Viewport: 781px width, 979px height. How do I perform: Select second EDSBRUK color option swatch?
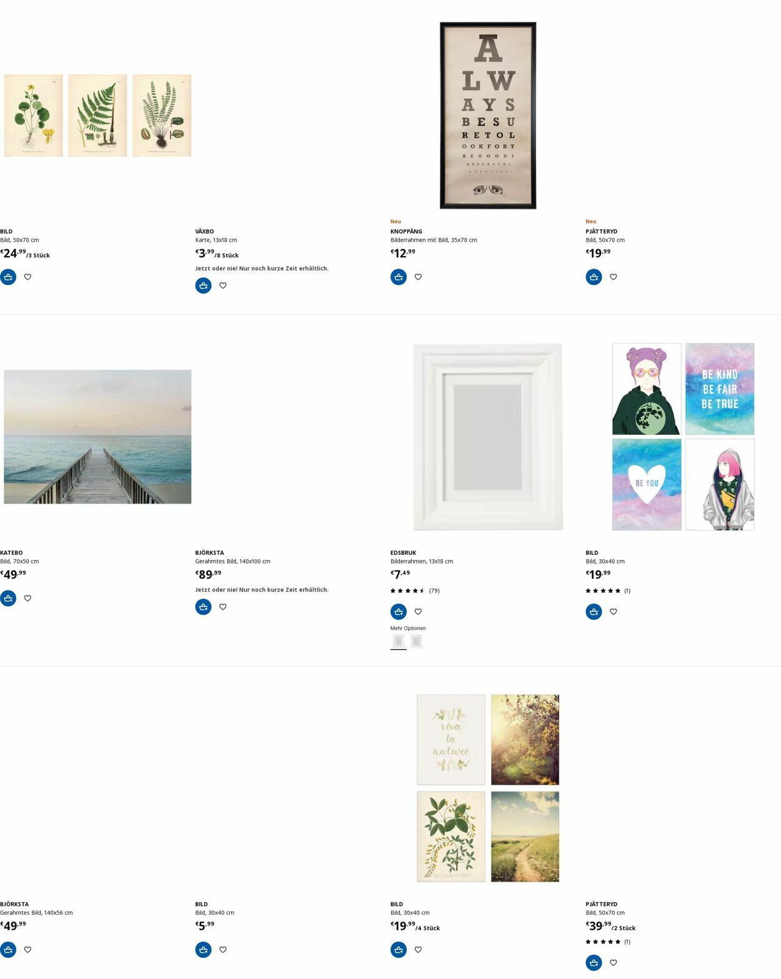[417, 641]
